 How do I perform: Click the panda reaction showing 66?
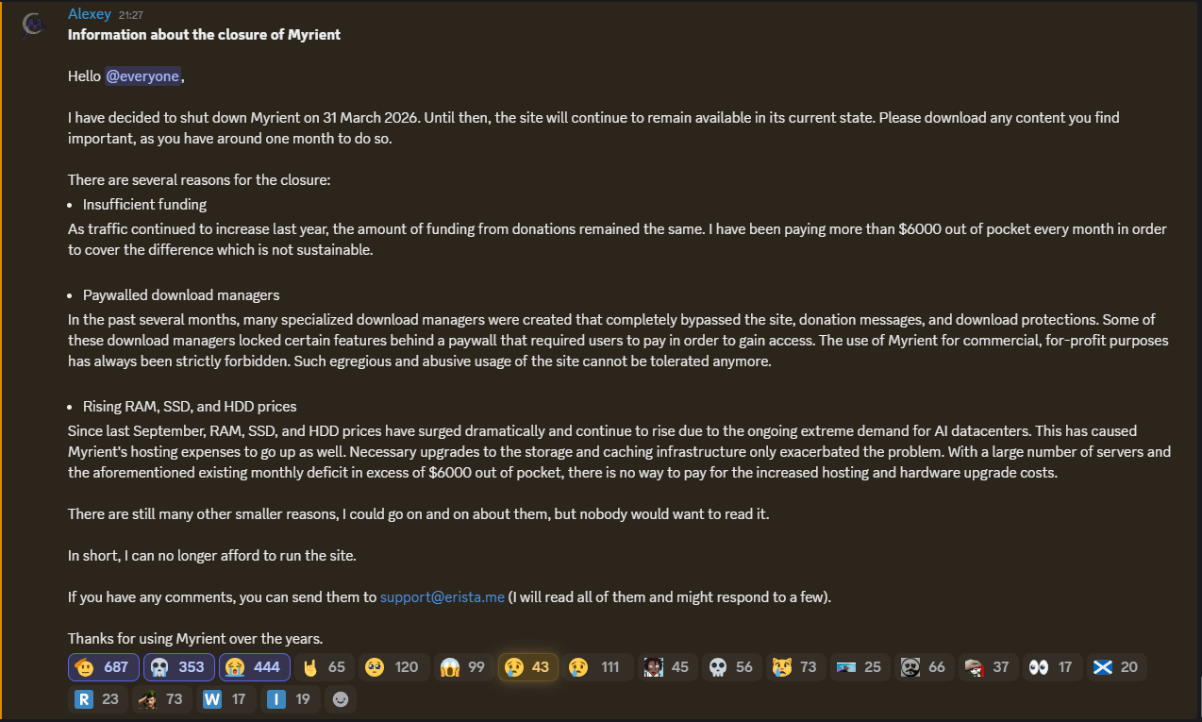[925, 666]
